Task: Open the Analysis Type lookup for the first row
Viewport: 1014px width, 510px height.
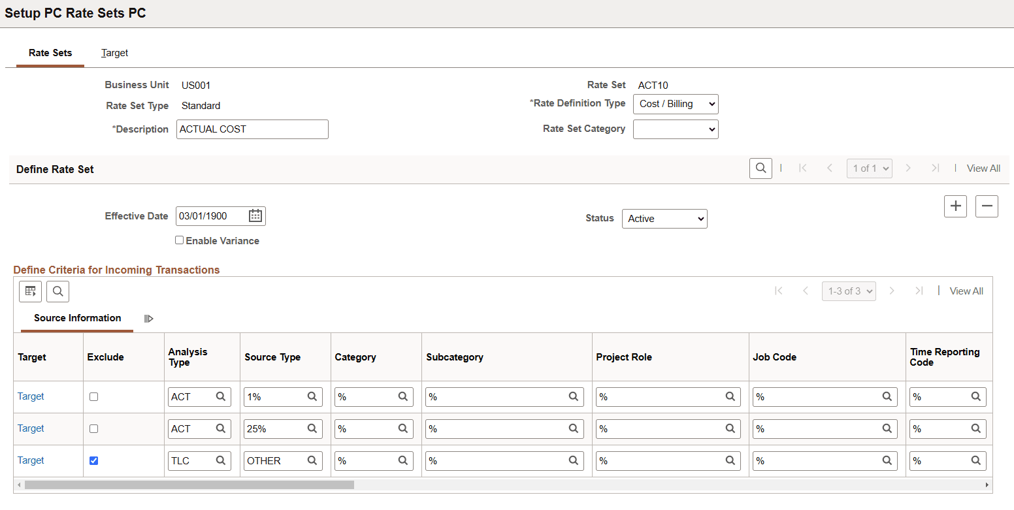Action: point(222,396)
